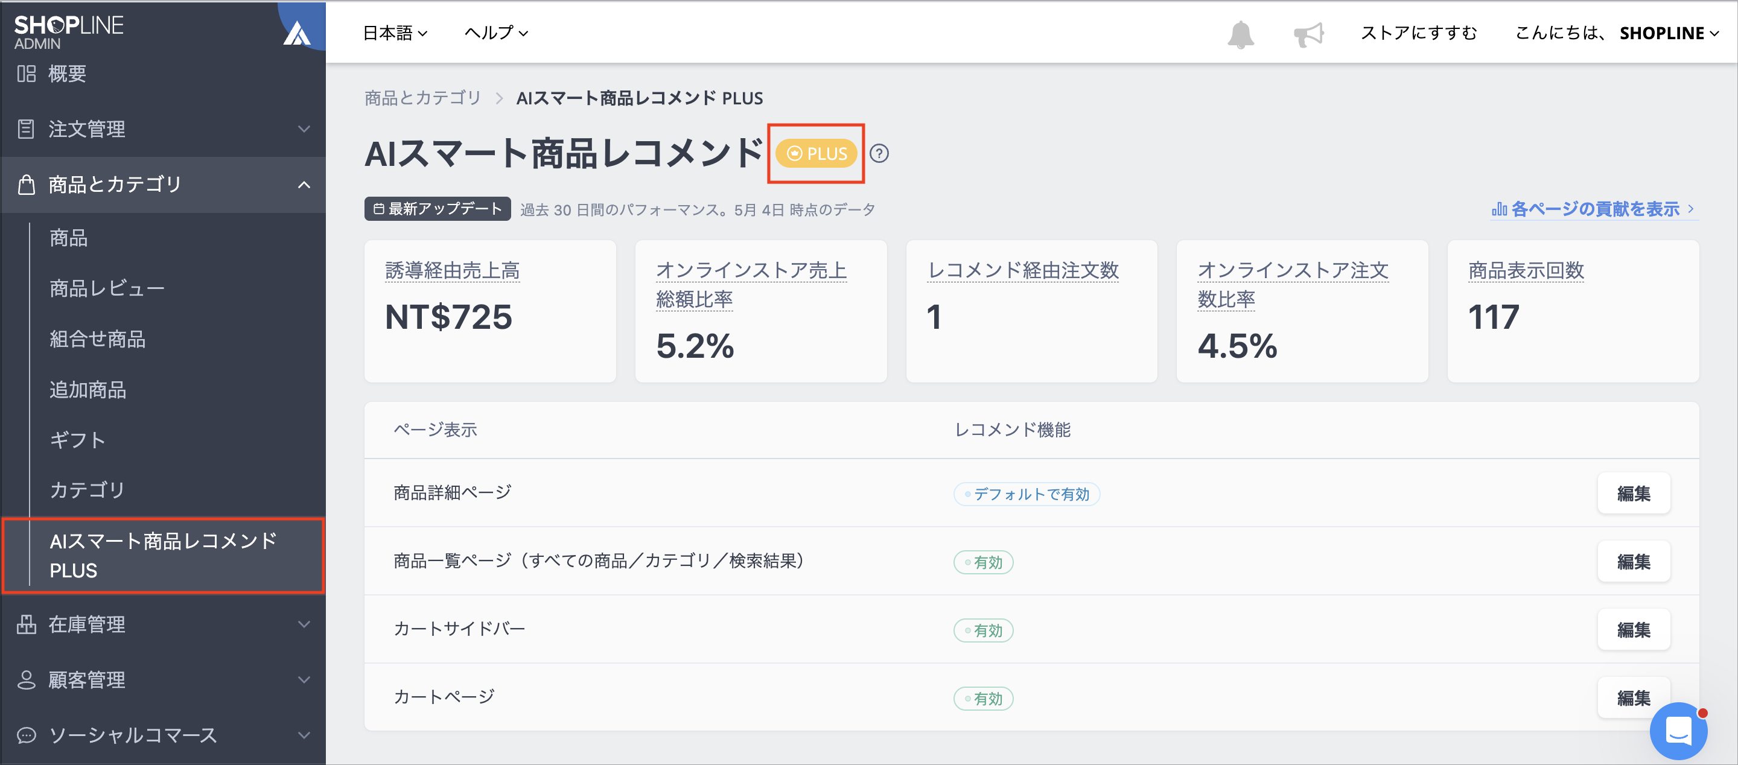
Task: Click the 商品とカテゴリ shopping bag icon
Action: coord(27,184)
